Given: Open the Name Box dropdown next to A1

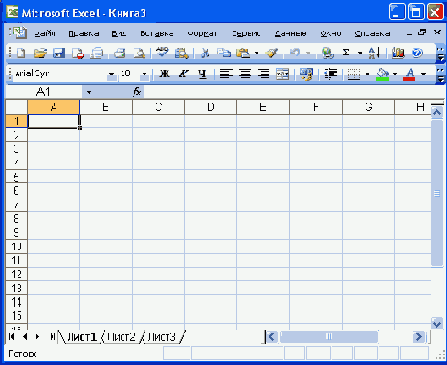Looking at the screenshot, I should point(89,92).
